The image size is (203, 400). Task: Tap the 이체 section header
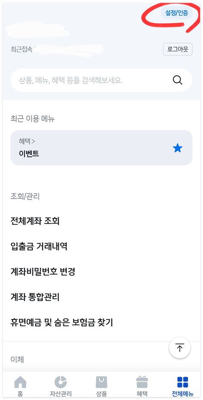pyautogui.click(x=17, y=359)
